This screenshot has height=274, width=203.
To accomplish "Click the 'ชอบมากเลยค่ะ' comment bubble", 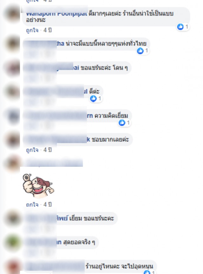I will pyautogui.click(x=78, y=139).
